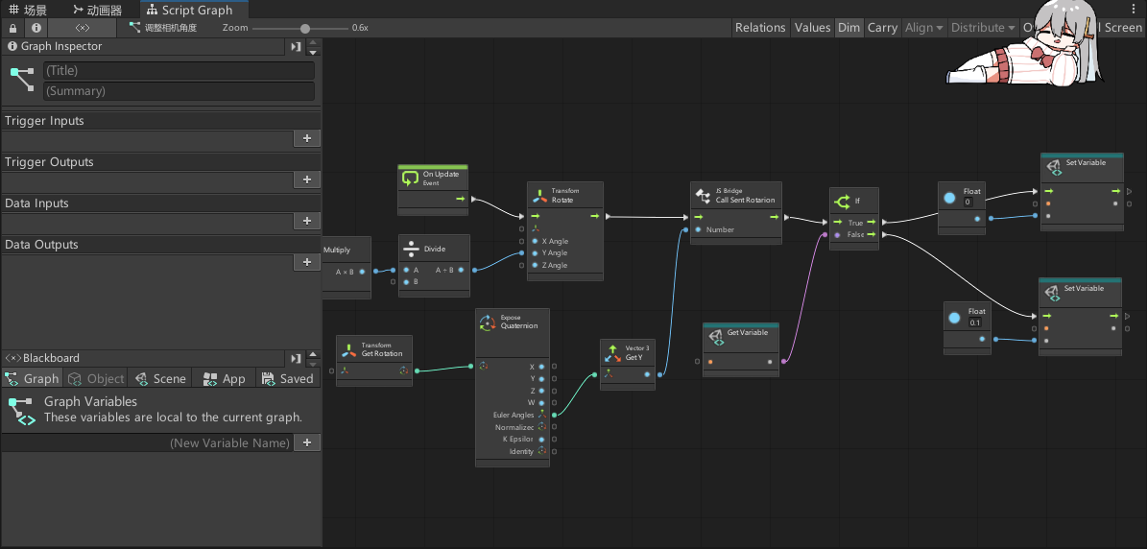Collapse the Graph Inspector panel sidebar
This screenshot has height=549, width=1147.
296,46
